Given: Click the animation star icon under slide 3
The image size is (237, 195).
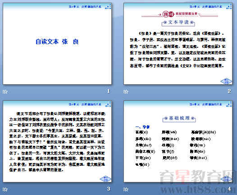Looking at the screenshot, I should click(x=5, y=189).
